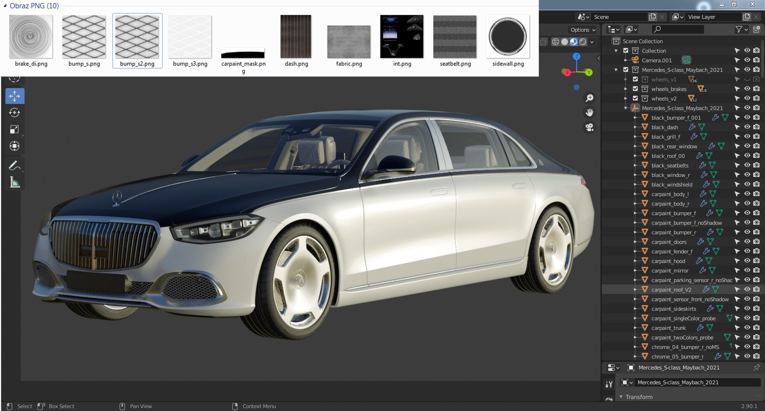Select the Measure tool
The image size is (765, 411).
click(15, 183)
